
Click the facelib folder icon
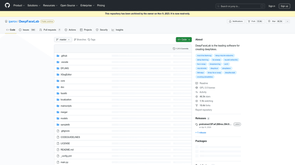58,93
